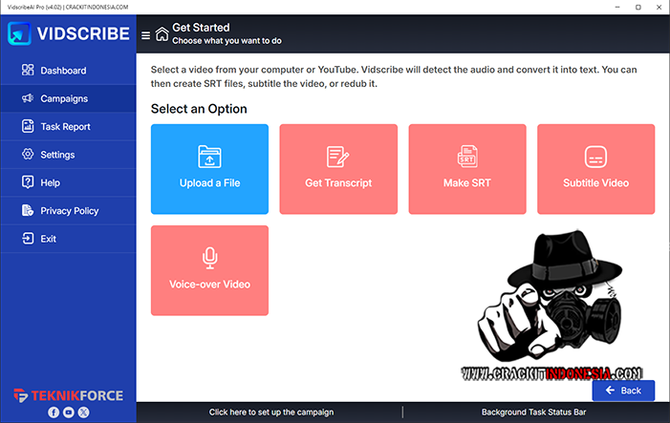This screenshot has height=423, width=670.
Task: Choose the Subtitle Video option
Action: coord(595,169)
